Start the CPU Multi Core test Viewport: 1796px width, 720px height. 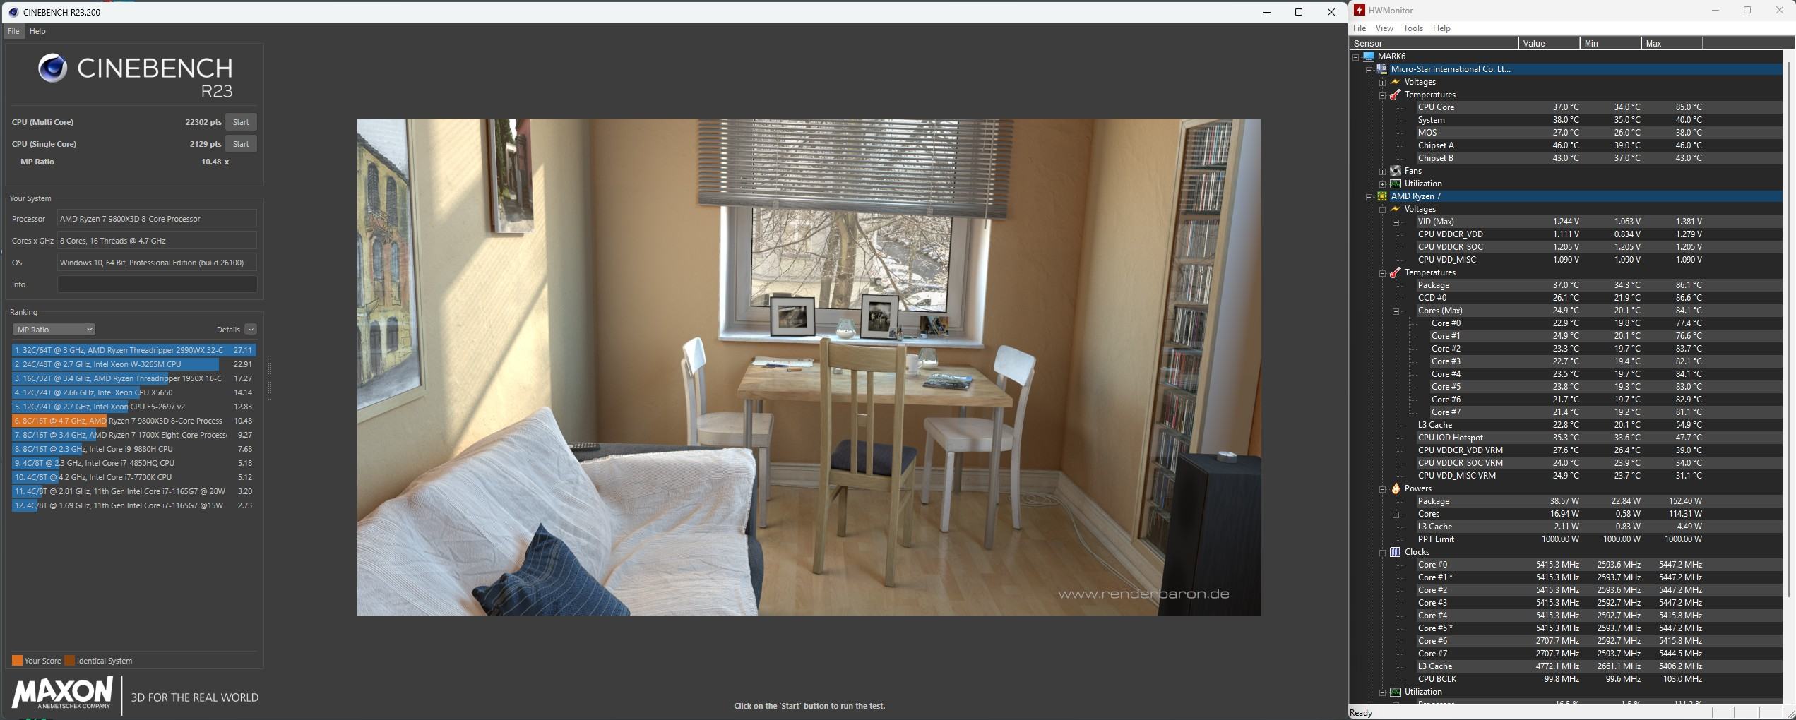pyautogui.click(x=241, y=122)
